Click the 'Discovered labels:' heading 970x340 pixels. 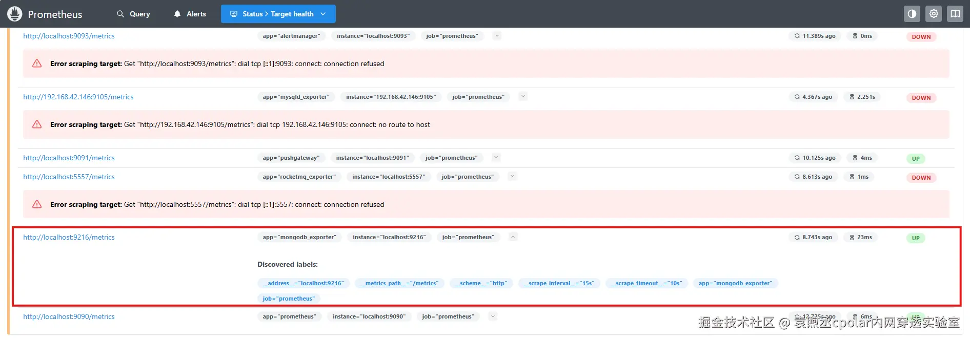(288, 264)
